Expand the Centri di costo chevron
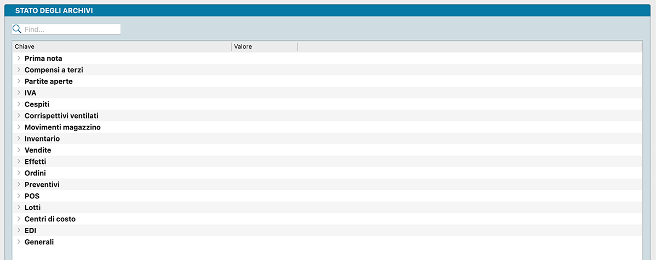 19,219
